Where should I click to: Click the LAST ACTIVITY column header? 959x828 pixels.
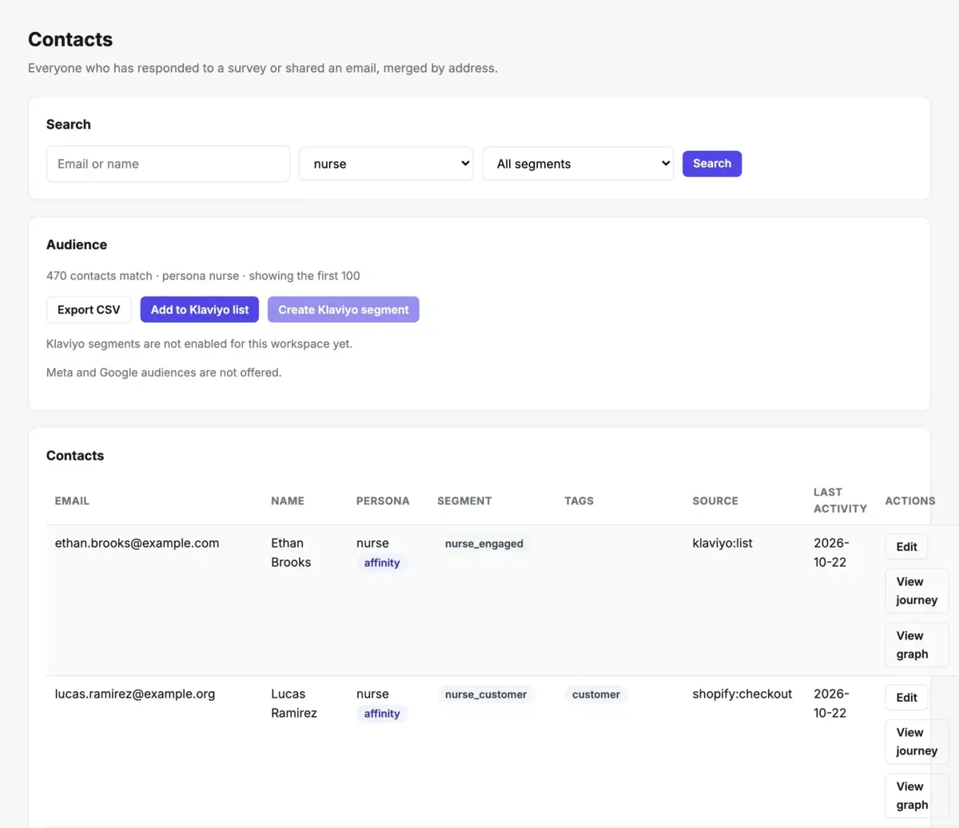(840, 500)
